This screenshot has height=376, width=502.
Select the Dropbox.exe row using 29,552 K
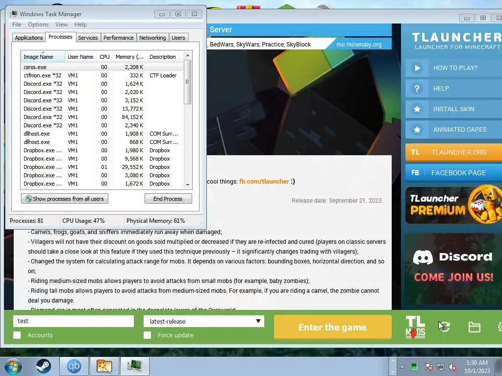click(102, 167)
